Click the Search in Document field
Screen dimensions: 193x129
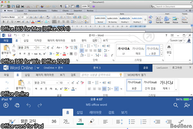[x=174, y=6]
